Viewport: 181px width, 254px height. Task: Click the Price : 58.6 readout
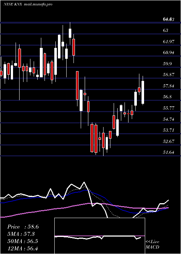23,227
